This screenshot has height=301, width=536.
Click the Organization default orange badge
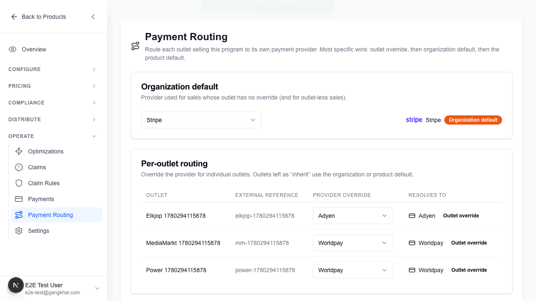tap(473, 120)
